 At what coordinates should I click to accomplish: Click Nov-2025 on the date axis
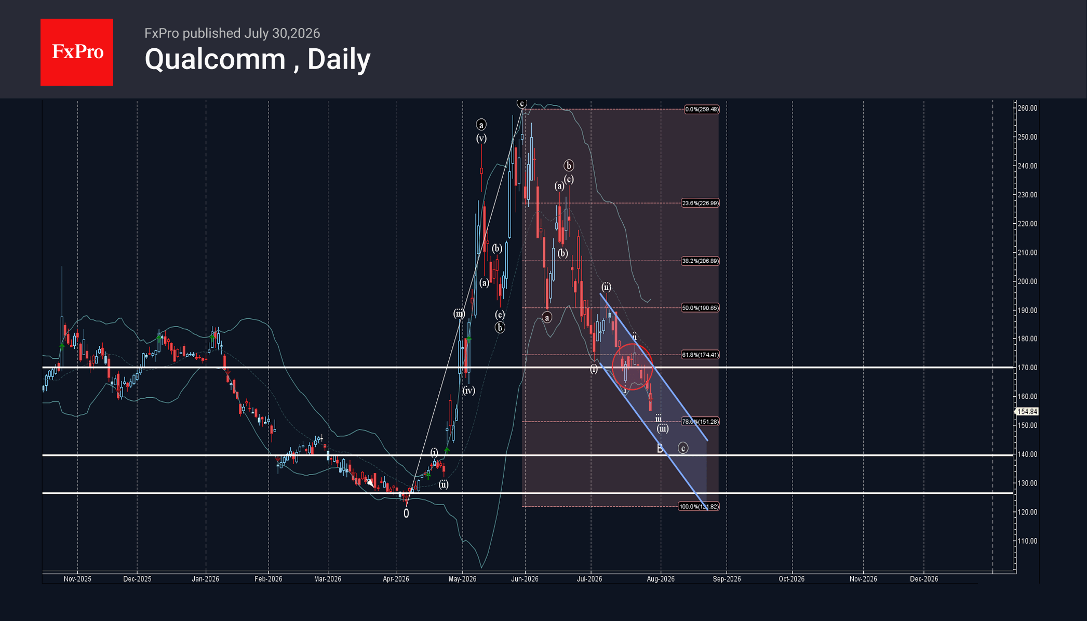coord(77,579)
